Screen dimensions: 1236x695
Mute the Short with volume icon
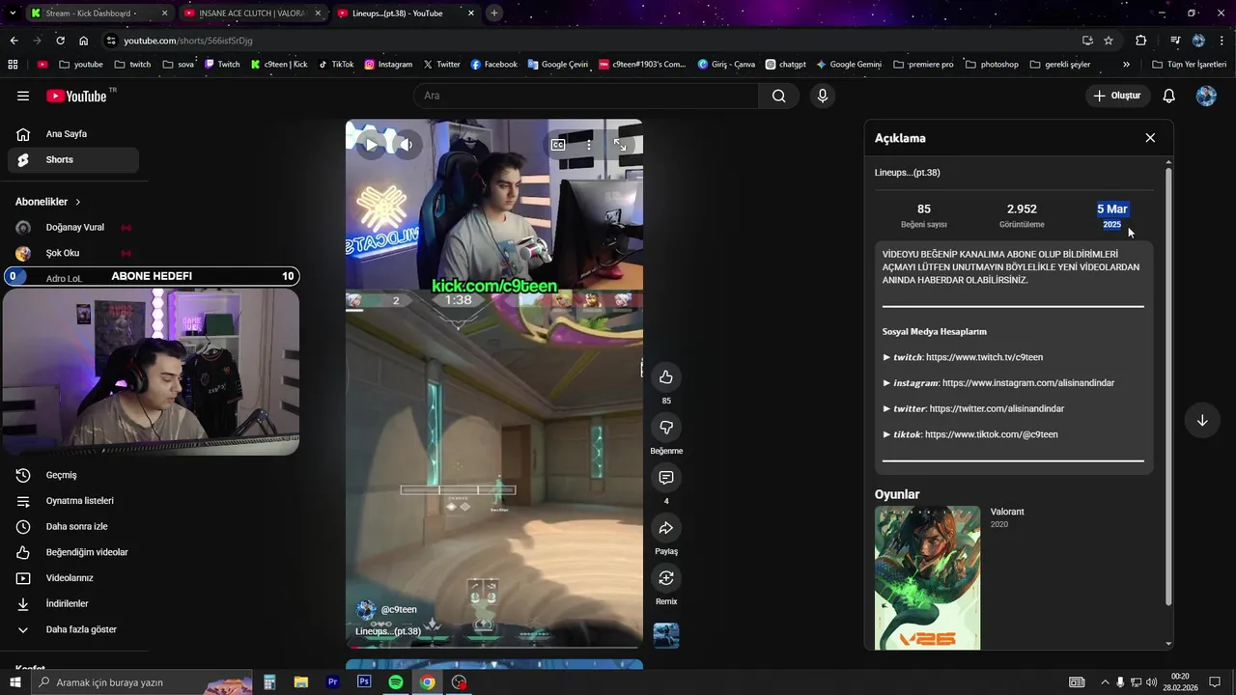point(407,145)
